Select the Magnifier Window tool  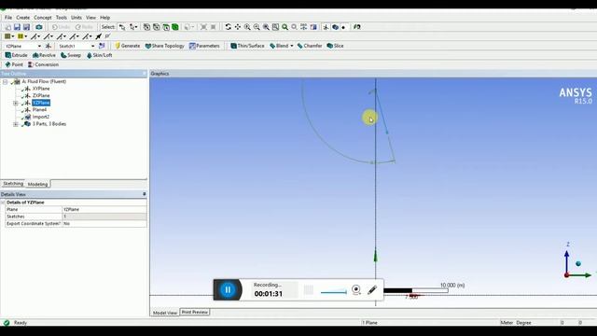(275, 27)
